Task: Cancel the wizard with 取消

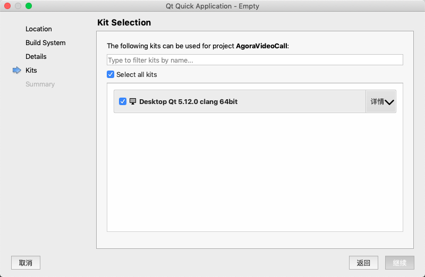Action: pyautogui.click(x=25, y=263)
